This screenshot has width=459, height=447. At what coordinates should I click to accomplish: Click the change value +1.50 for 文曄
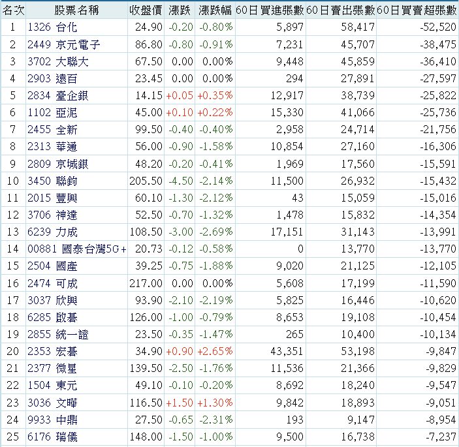[x=180, y=403]
